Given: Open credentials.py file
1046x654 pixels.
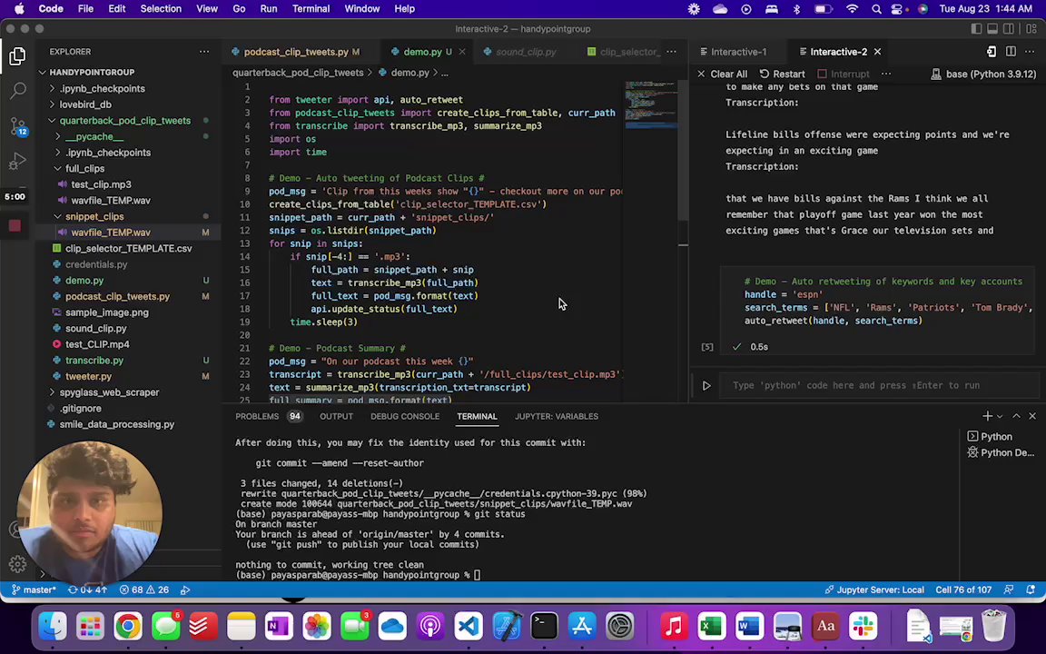Looking at the screenshot, I should [96, 265].
